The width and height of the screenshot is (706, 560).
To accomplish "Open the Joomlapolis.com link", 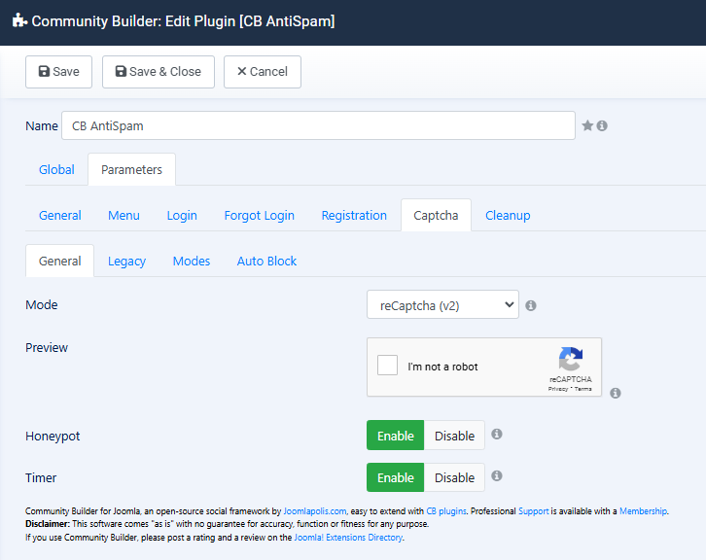I will (x=315, y=511).
